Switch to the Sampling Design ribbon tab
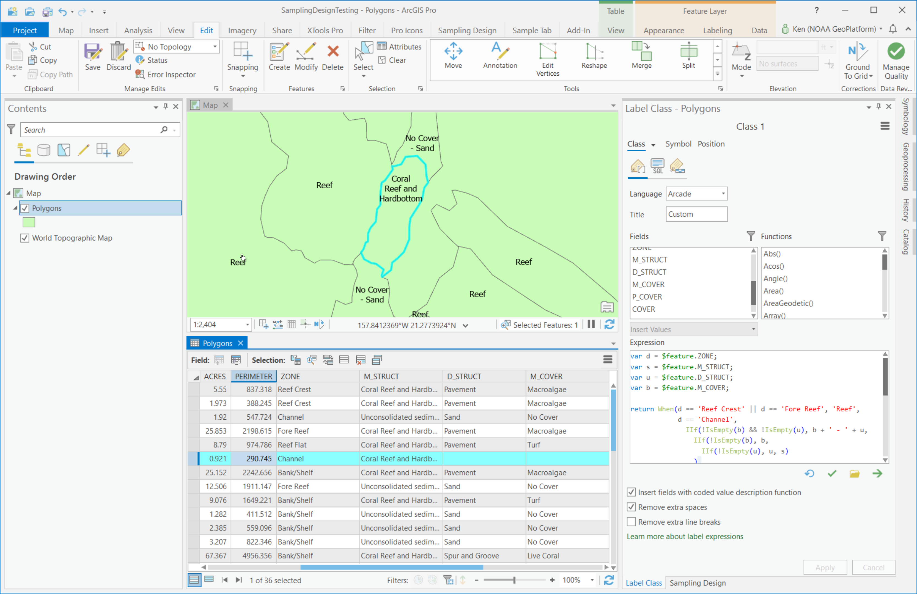This screenshot has height=594, width=917. coord(466,31)
